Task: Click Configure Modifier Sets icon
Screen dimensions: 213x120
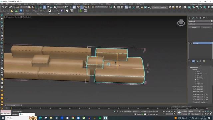Action: click(x=204, y=61)
